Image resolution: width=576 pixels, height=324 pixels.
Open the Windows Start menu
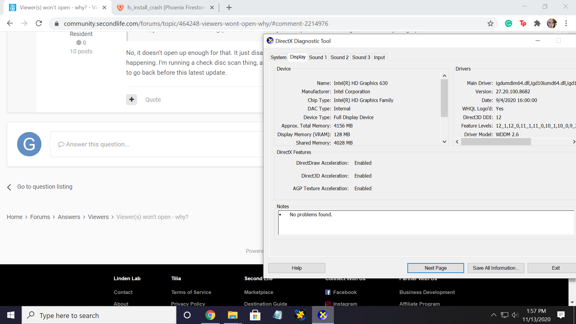click(x=11, y=315)
